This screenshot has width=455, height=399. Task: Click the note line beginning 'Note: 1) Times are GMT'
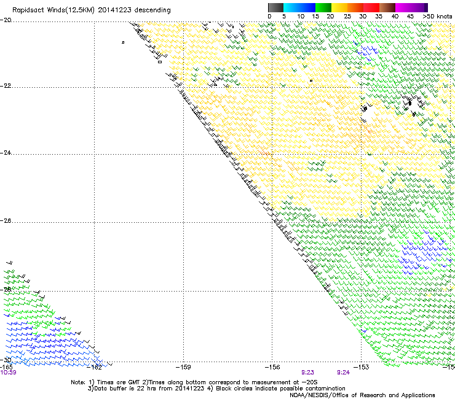click(194, 382)
